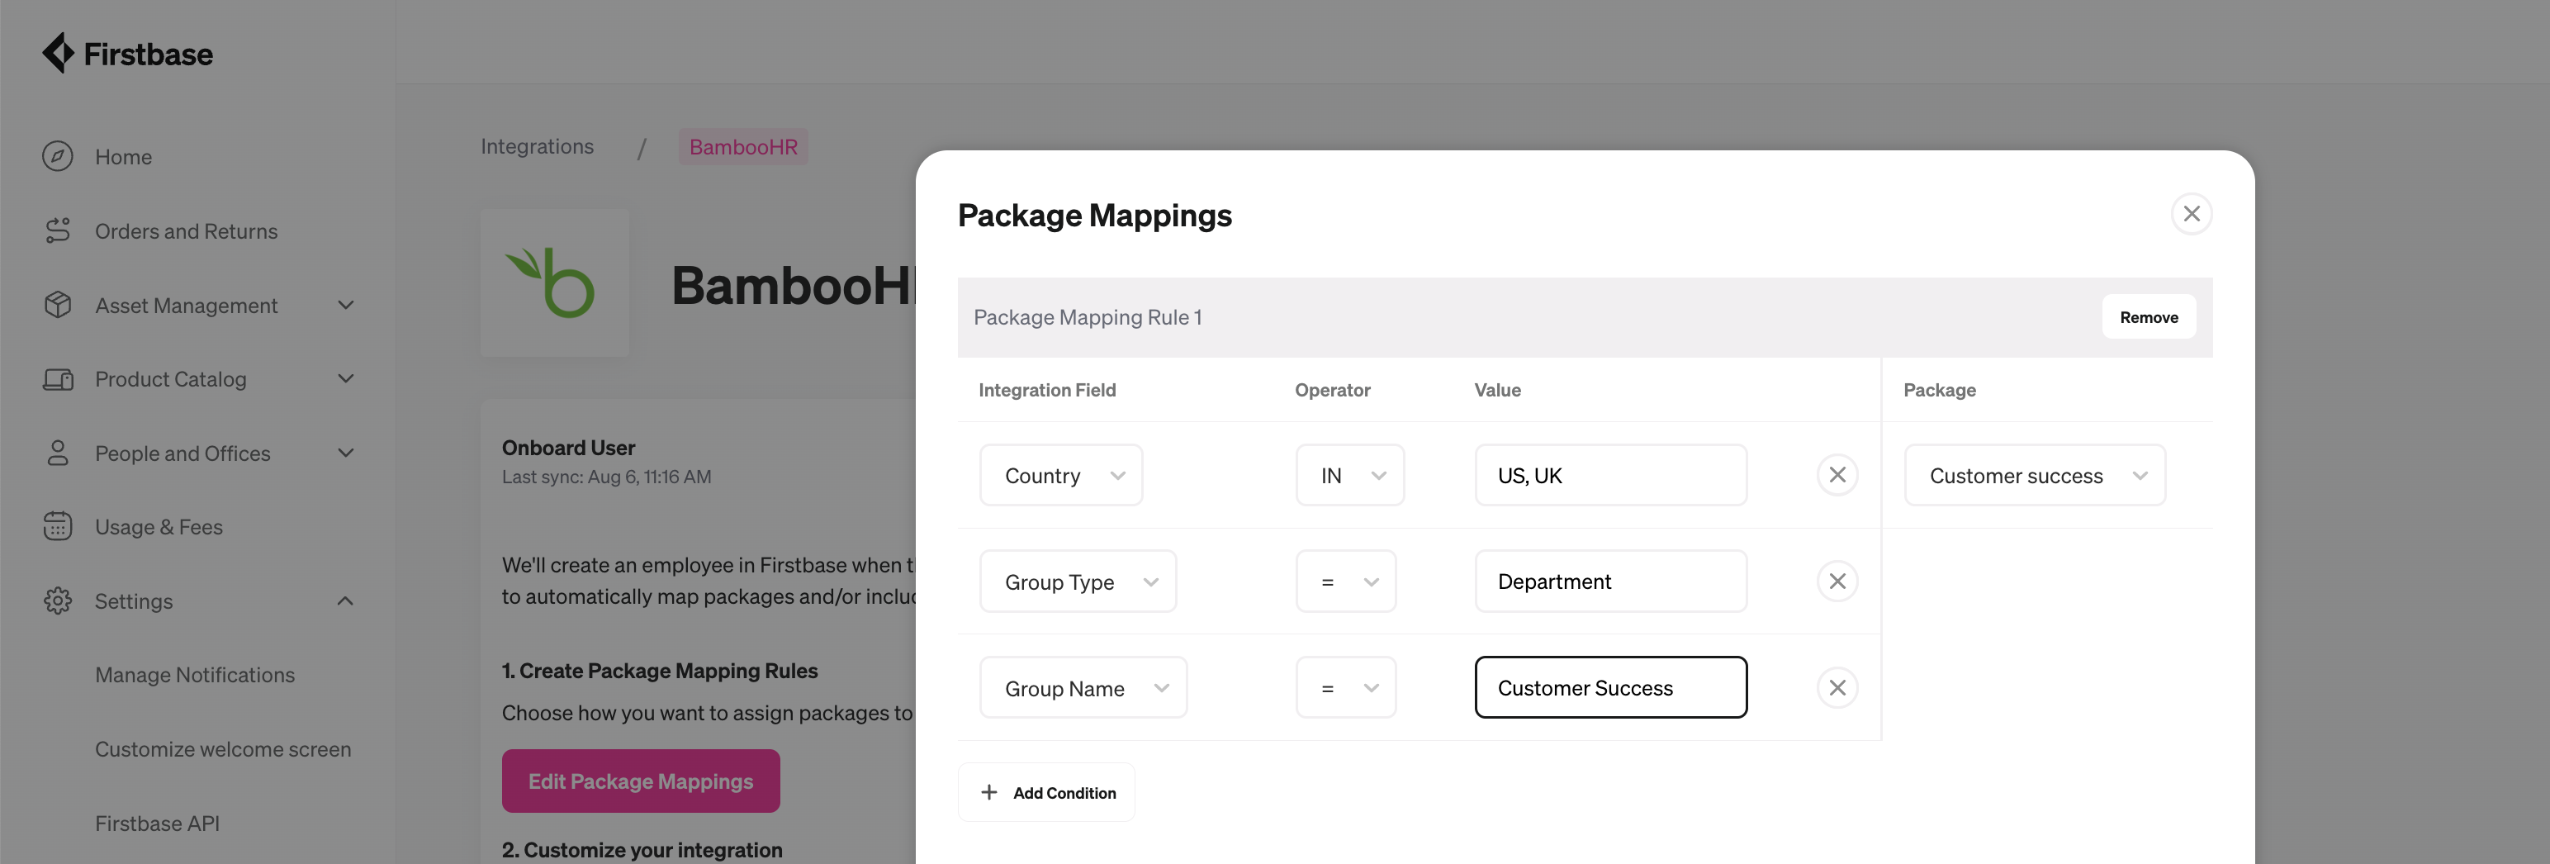
Task: Open Manage Notifications settings item
Action: point(195,675)
